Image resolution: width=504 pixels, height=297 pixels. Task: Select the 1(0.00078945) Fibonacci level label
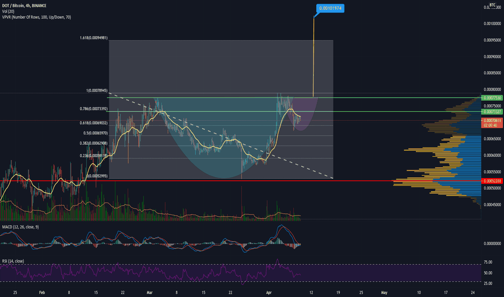[97, 91]
